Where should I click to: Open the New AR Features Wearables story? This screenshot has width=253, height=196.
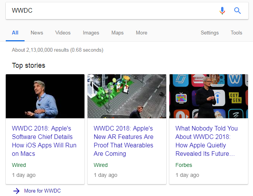click(124, 141)
